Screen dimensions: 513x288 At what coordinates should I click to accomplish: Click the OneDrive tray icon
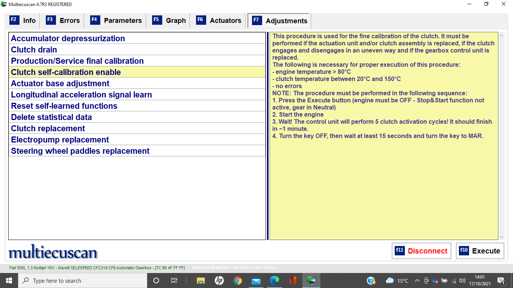pos(436,280)
